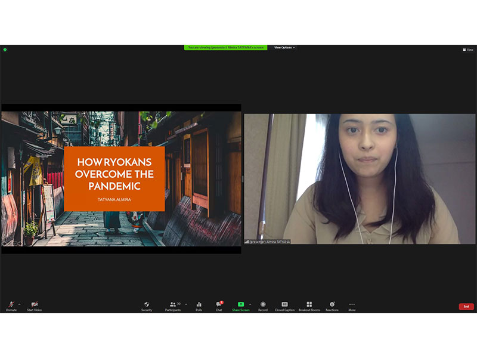Enable Closed Caption
Image resolution: width=477 pixels, height=358 pixels.
(x=284, y=305)
